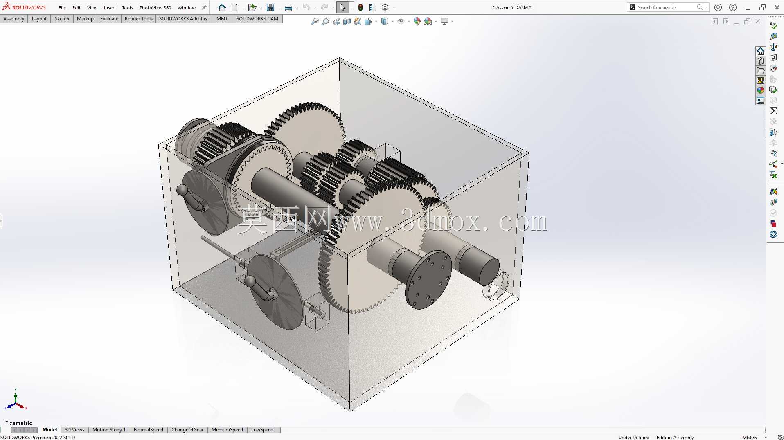Expand the Print dropdown arrow
The width and height of the screenshot is (784, 440).
click(x=297, y=7)
